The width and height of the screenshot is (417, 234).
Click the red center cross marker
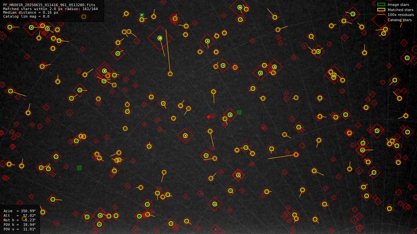click(x=209, y=117)
